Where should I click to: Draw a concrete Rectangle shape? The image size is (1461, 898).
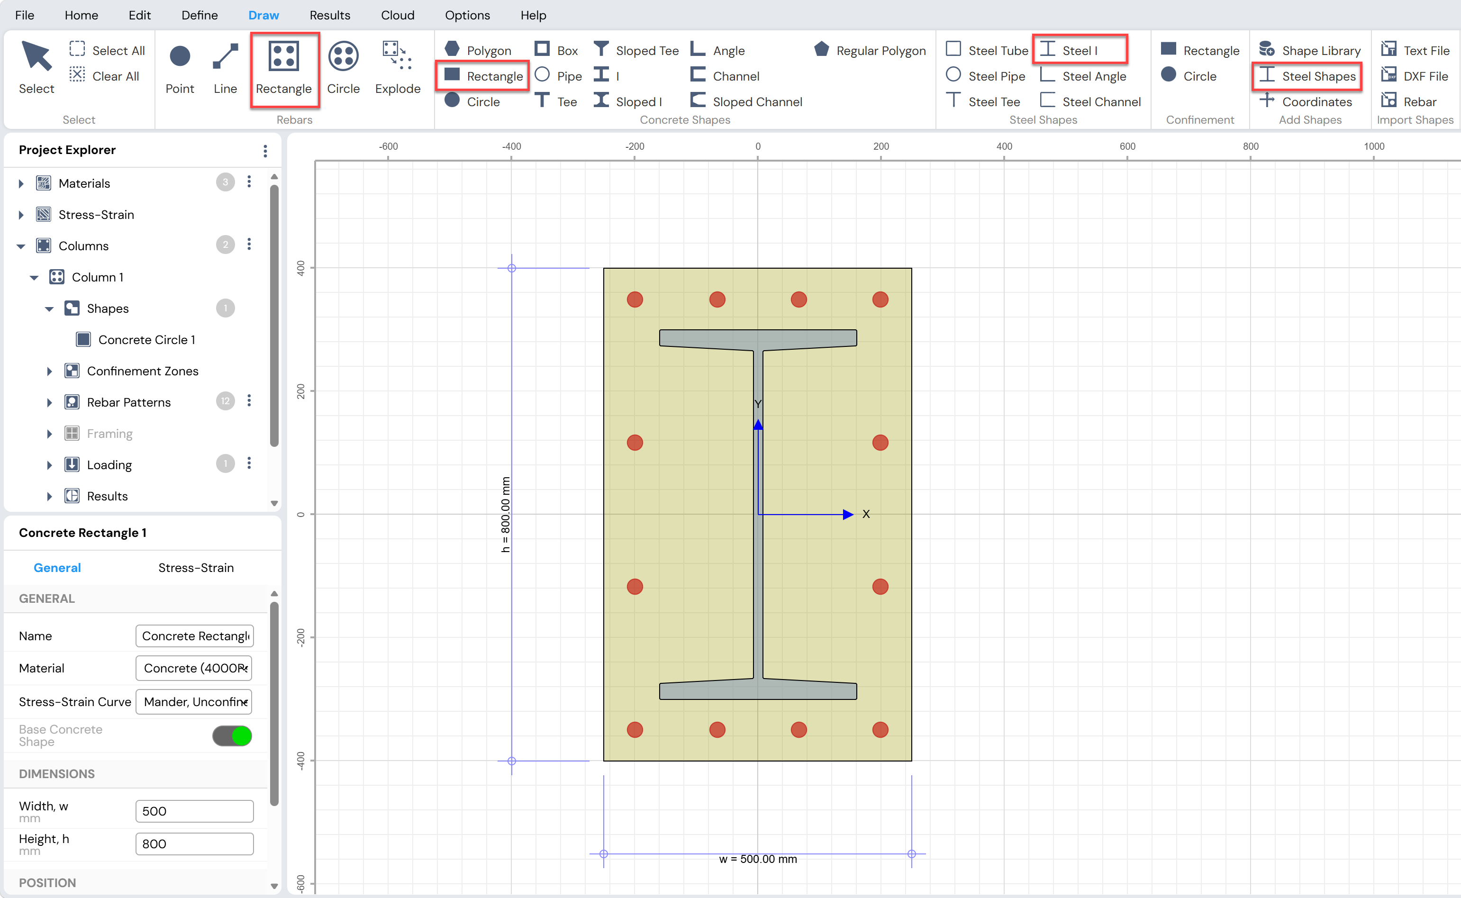pos(483,76)
